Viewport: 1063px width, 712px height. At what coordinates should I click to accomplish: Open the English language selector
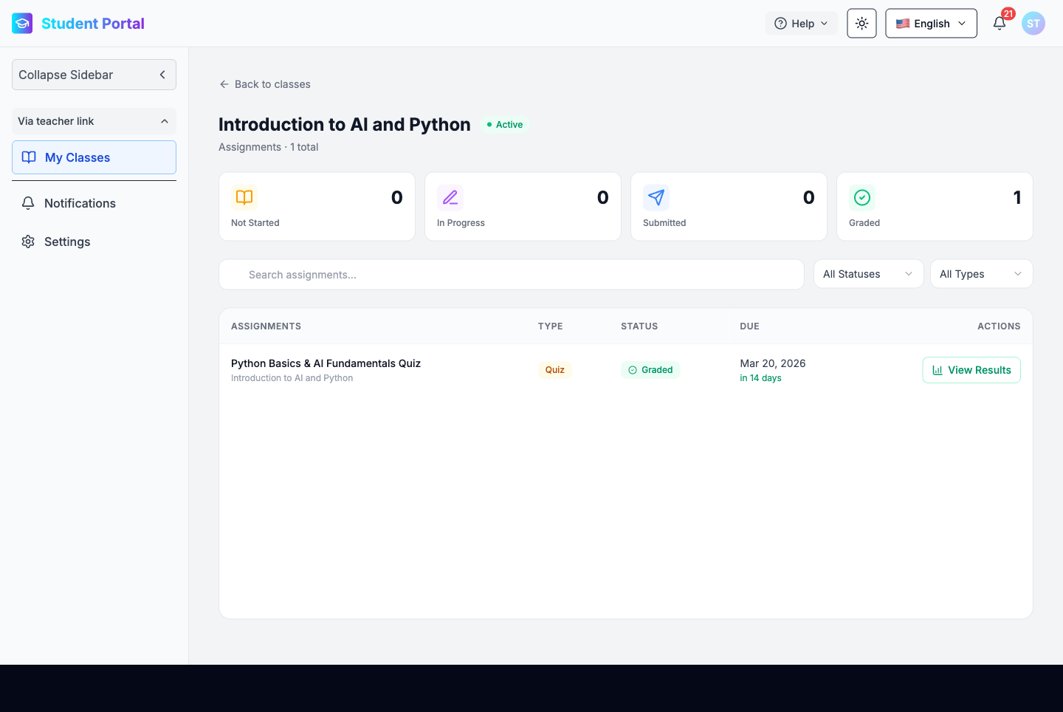click(931, 24)
